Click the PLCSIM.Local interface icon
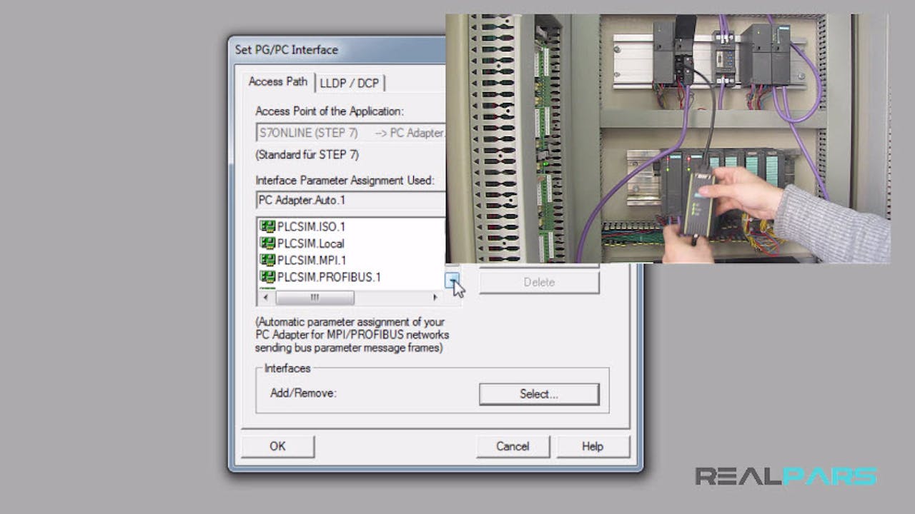 tap(267, 243)
